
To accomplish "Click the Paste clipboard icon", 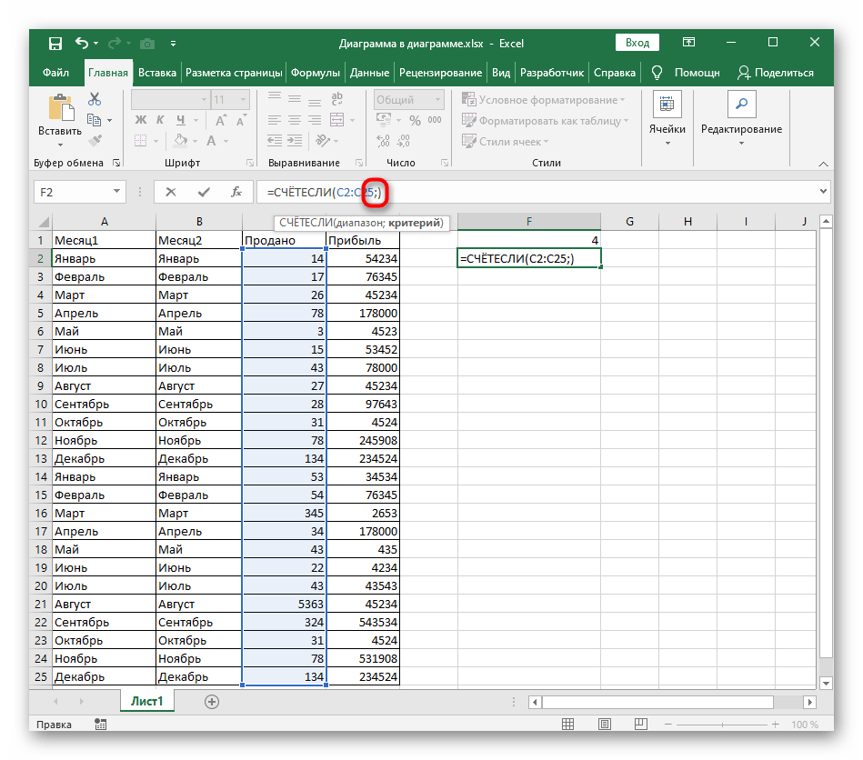I will coord(61,107).
